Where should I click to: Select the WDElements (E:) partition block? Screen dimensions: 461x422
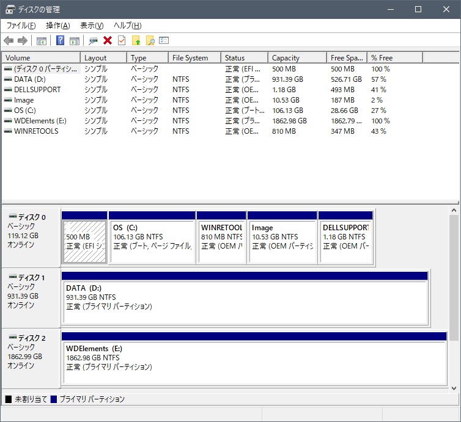pos(255,363)
